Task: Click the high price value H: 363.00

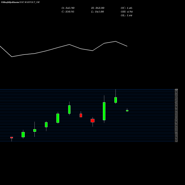Action: point(98,8)
